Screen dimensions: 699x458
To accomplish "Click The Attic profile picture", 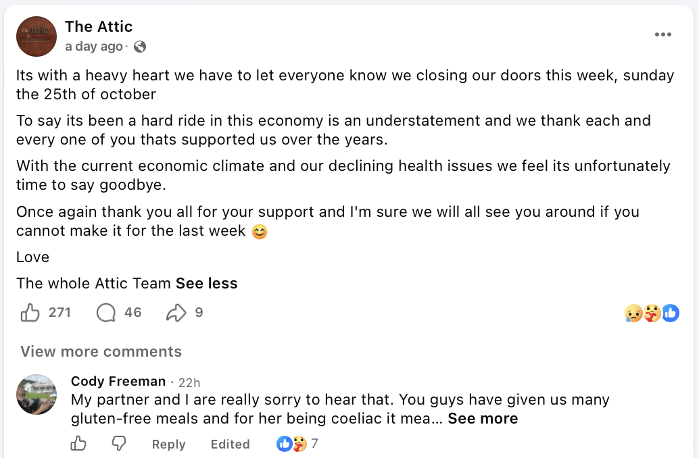I will point(37,36).
